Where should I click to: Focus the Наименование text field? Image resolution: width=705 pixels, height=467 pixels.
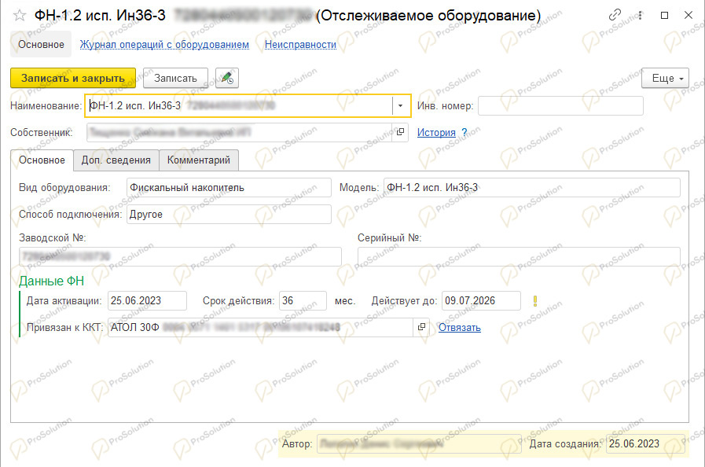(x=239, y=106)
